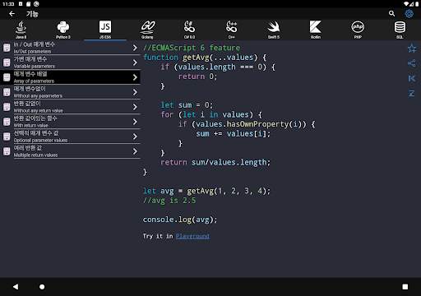This screenshot has width=421, height=296.
Task: Switch to the Swift 5 language tab
Action: (274, 30)
